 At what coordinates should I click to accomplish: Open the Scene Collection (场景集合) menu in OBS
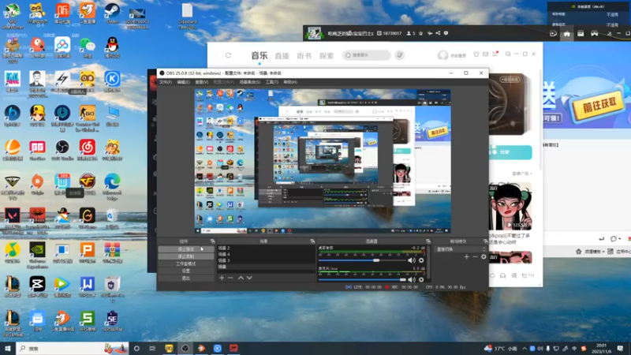coord(250,82)
